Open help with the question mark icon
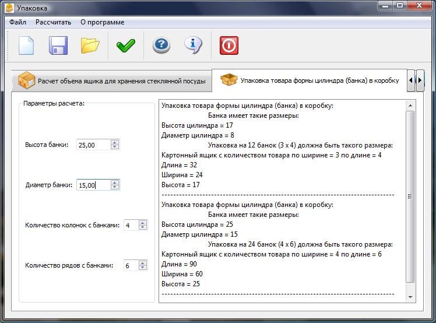Screen dimensions: 436x323 coord(161,45)
